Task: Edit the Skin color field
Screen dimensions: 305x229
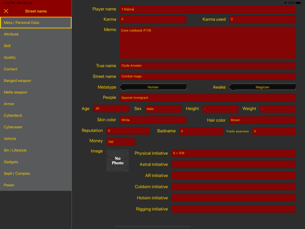Action: (x=153, y=120)
